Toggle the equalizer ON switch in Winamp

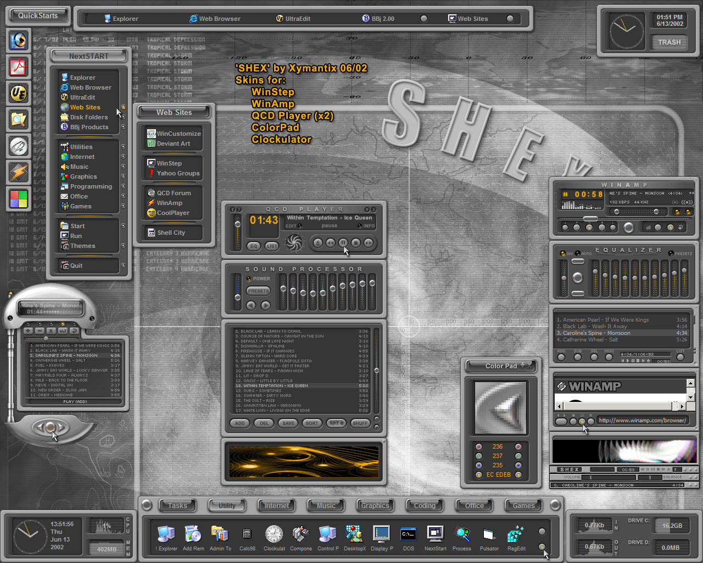coord(563,253)
